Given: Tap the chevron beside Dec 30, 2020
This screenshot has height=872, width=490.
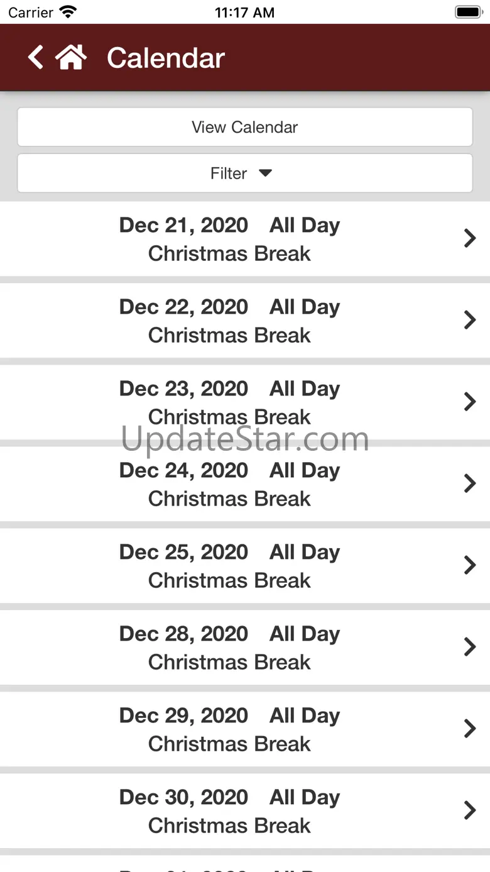Looking at the screenshot, I should (469, 810).
